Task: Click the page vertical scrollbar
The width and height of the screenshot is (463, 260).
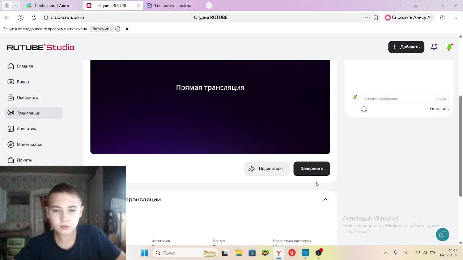Action: click(x=460, y=146)
